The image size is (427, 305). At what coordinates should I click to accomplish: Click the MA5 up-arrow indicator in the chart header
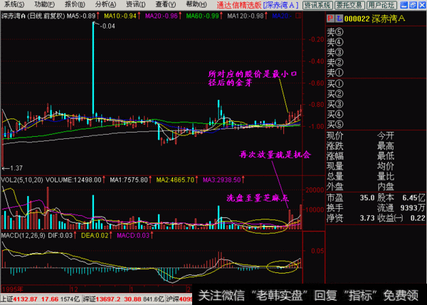tap(99, 14)
